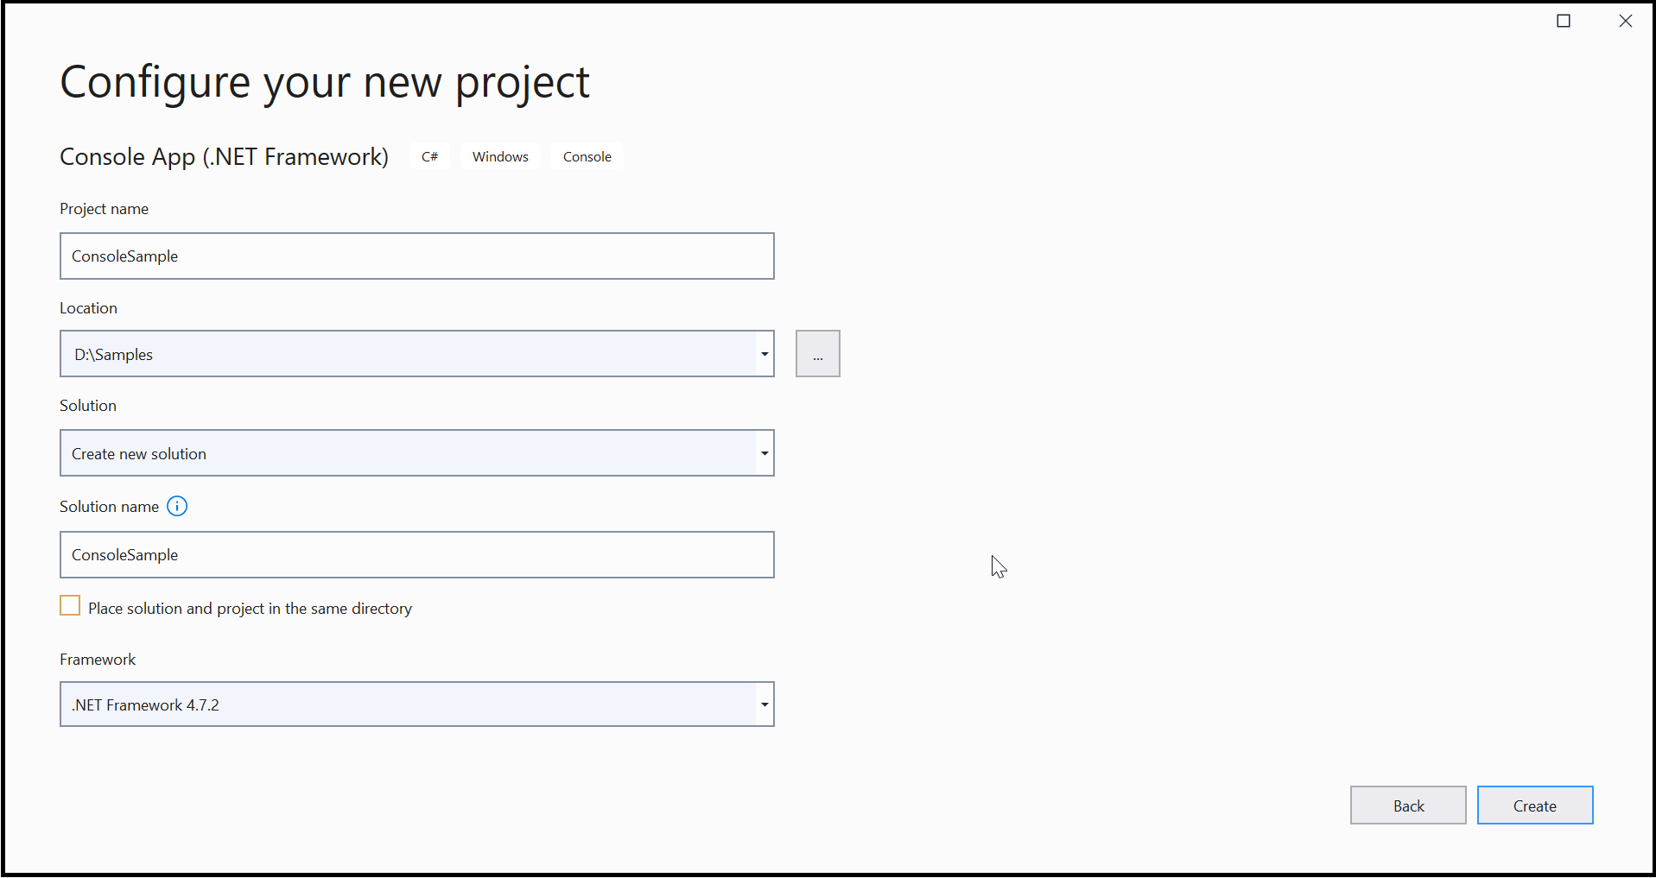1656x878 pixels.
Task: Click the Windows platform tag
Action: point(499,156)
